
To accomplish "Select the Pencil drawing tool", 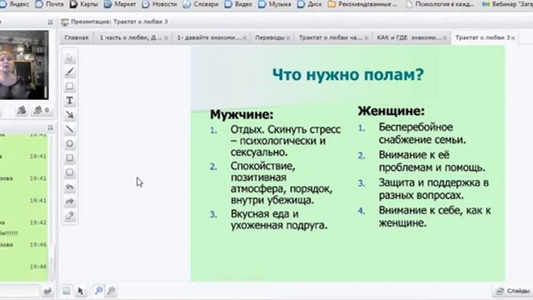I will [70, 72].
